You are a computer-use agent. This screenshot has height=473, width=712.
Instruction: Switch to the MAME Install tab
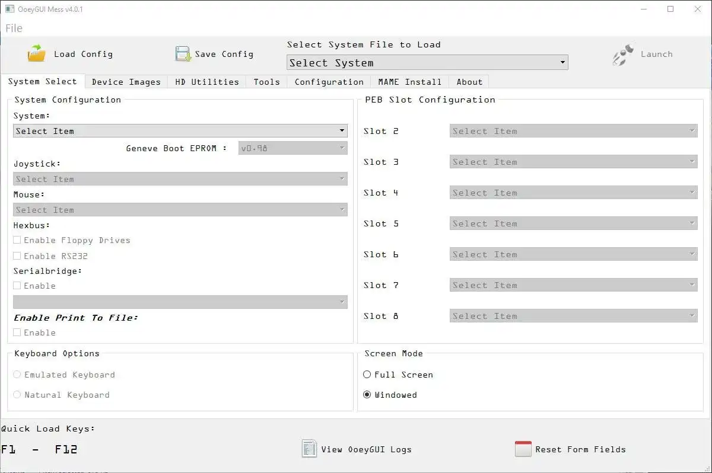pos(410,82)
